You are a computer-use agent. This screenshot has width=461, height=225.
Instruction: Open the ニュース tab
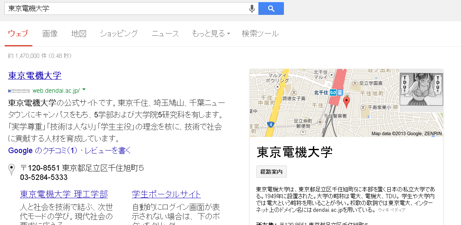(165, 34)
